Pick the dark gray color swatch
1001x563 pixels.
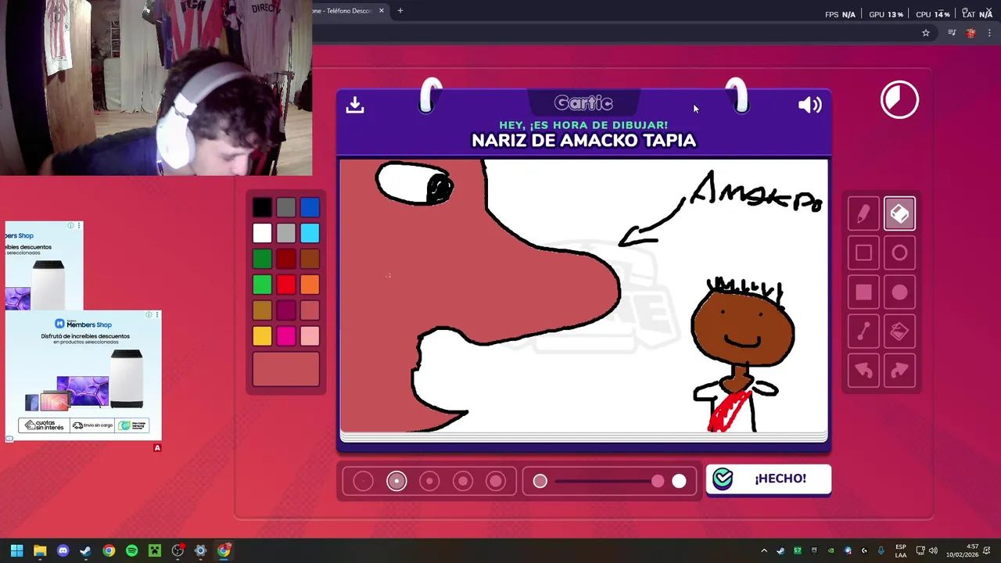pos(286,207)
